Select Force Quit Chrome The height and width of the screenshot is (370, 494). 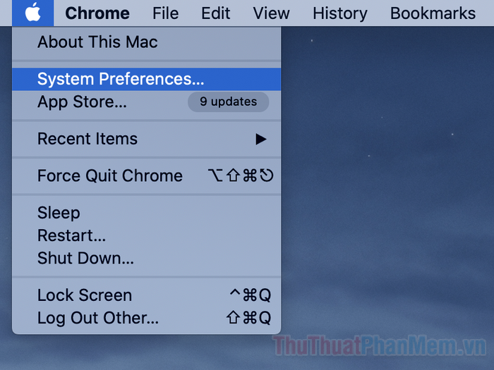point(109,175)
